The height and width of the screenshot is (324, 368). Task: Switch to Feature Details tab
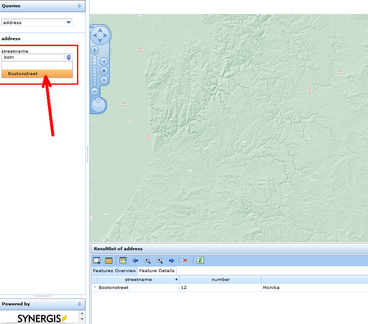[x=157, y=270]
